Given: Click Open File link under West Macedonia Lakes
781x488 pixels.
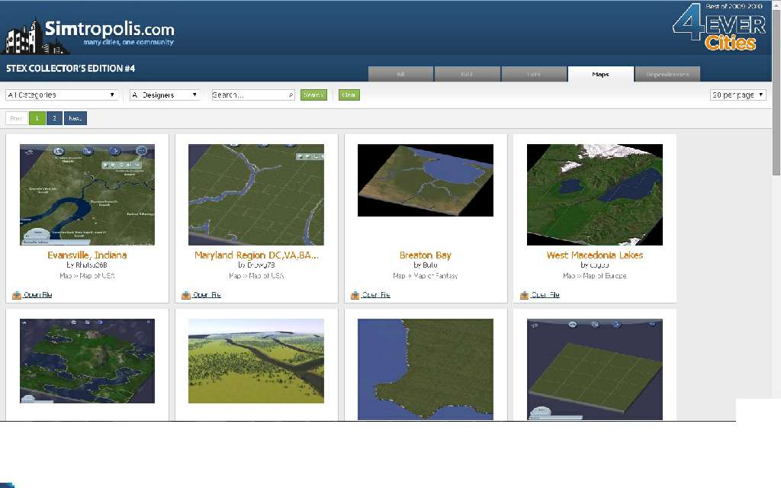Looking at the screenshot, I should coord(545,295).
